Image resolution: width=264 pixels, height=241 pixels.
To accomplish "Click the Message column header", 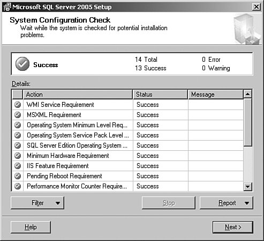I will click(216, 94).
